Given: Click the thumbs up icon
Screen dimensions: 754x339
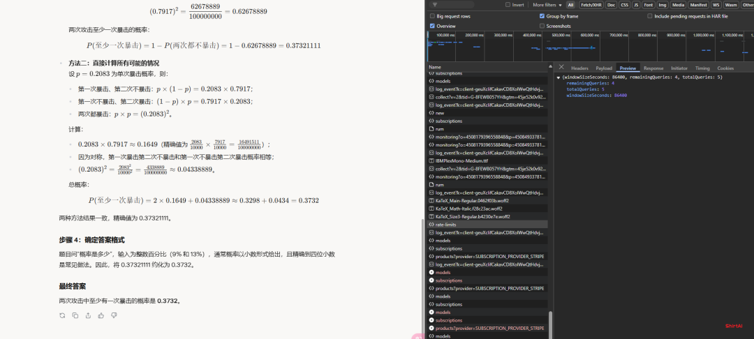Looking at the screenshot, I should tap(101, 315).
